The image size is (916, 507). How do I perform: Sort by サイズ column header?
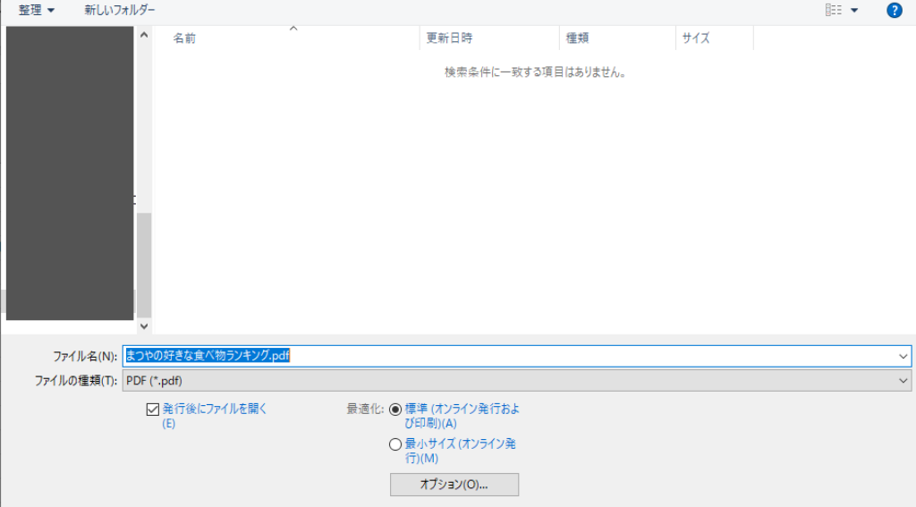click(x=696, y=38)
